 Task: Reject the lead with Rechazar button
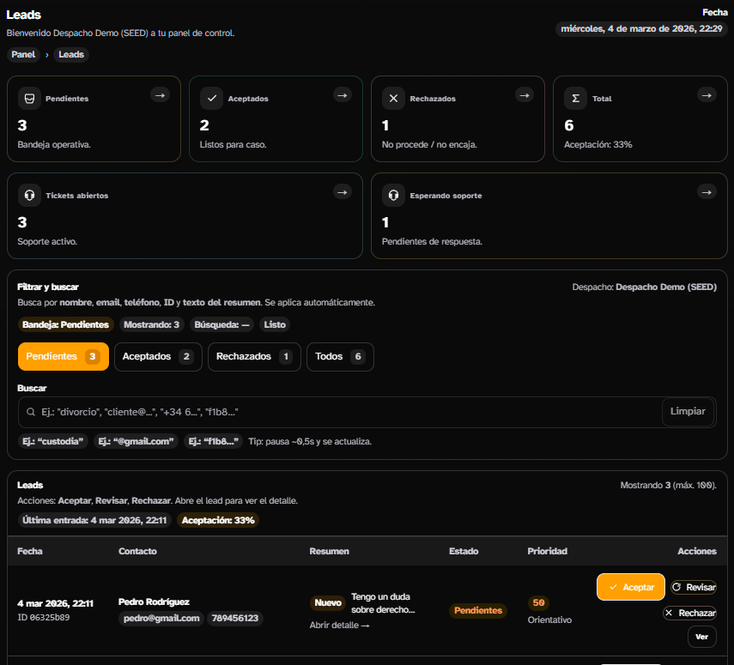(x=689, y=613)
